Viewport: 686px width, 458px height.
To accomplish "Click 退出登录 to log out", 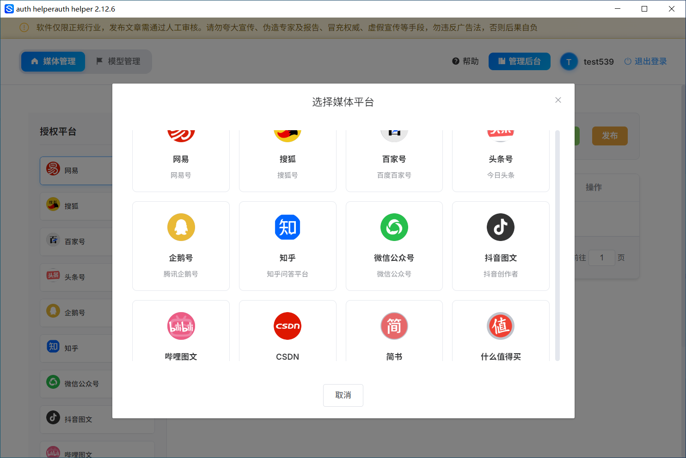I will tap(645, 61).
